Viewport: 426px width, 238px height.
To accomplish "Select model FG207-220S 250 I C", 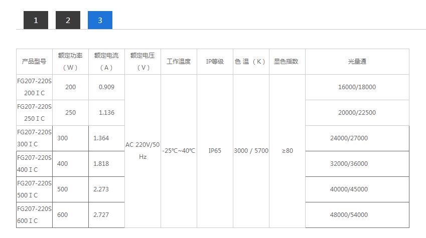I will [x=34, y=113].
